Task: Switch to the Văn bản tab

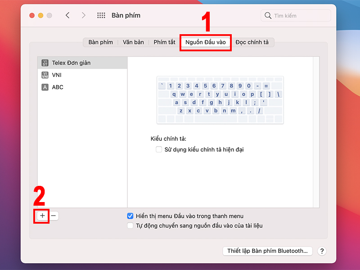Action: 133,42
